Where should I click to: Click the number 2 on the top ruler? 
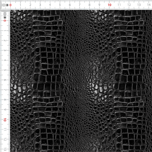[30, 5]
